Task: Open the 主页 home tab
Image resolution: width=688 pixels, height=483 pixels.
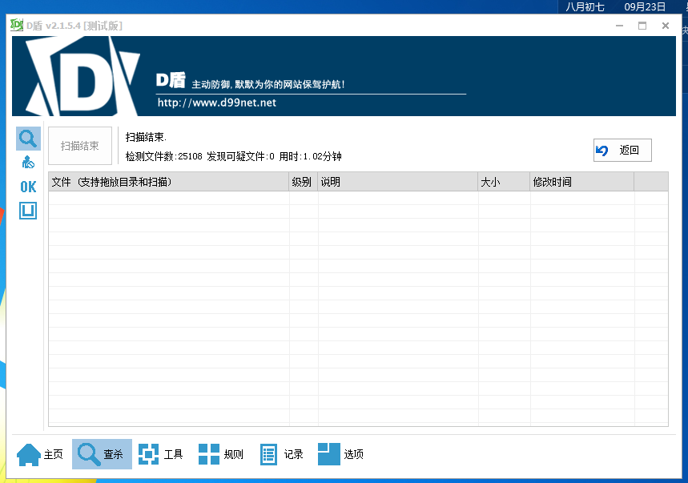Action: pyautogui.click(x=40, y=454)
